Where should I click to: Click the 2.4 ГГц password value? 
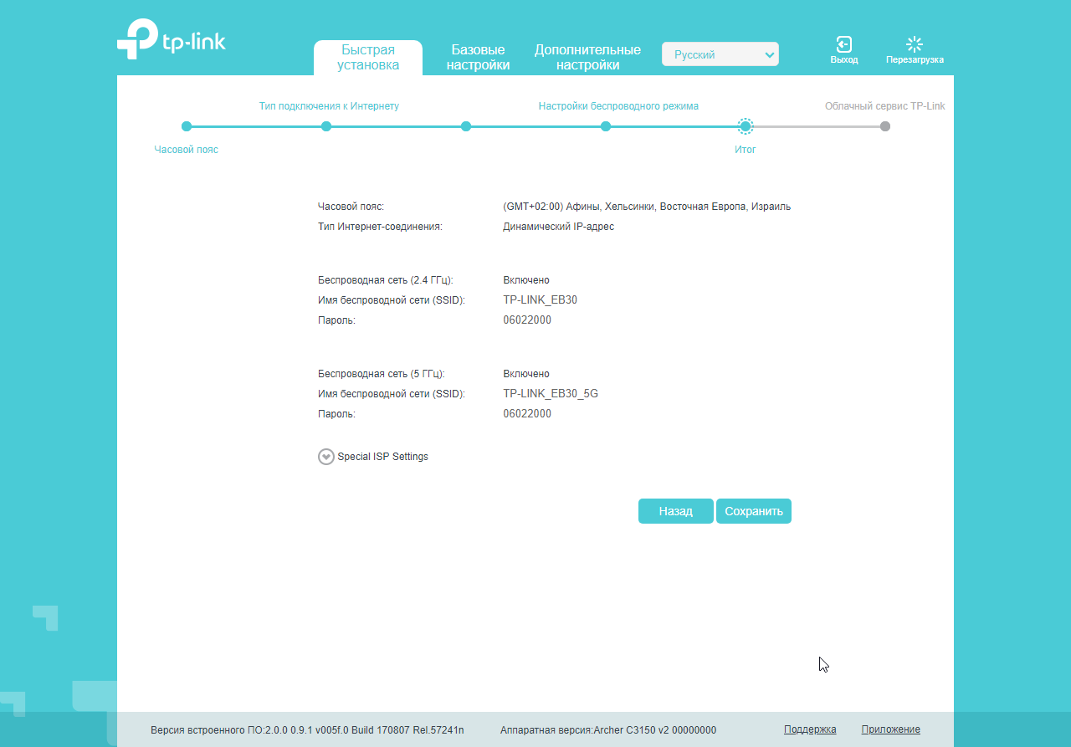527,320
